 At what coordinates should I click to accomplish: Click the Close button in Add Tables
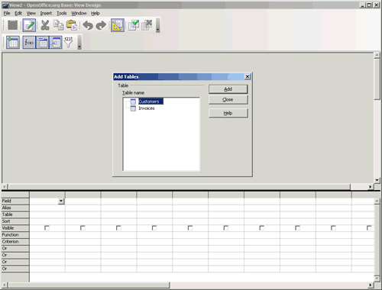(228, 99)
